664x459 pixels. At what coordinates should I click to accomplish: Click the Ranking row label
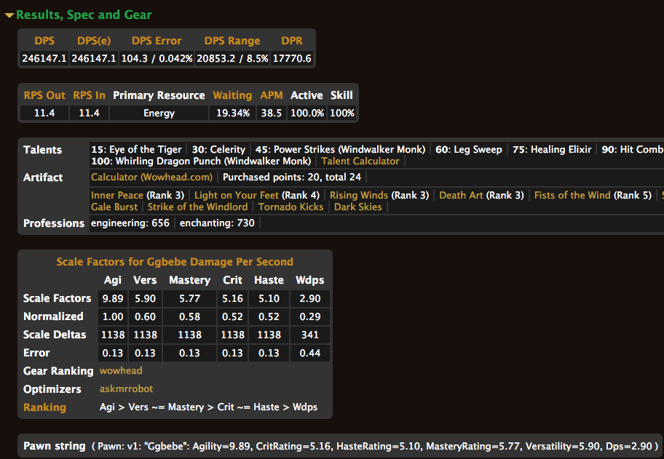pyautogui.click(x=44, y=407)
